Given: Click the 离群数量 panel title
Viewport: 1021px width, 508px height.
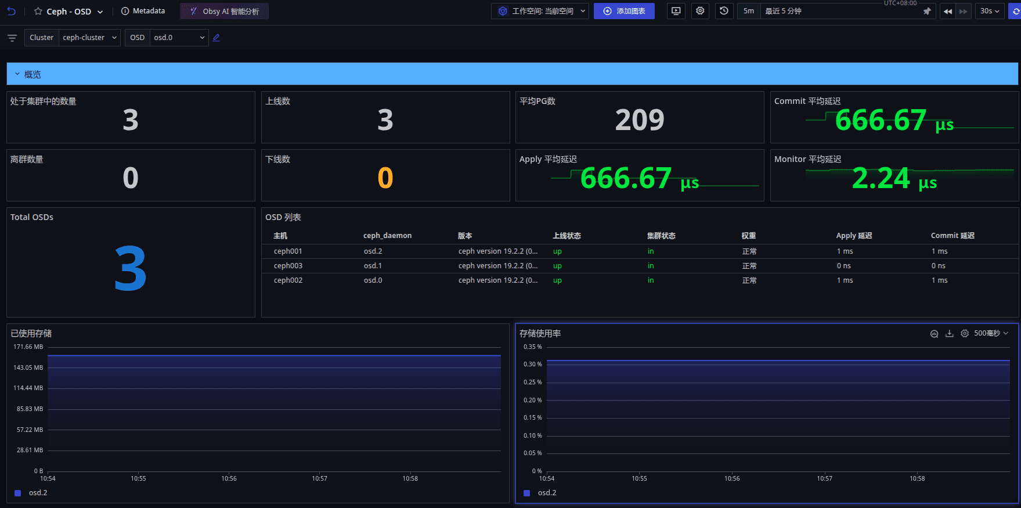Looking at the screenshot, I should 27,159.
